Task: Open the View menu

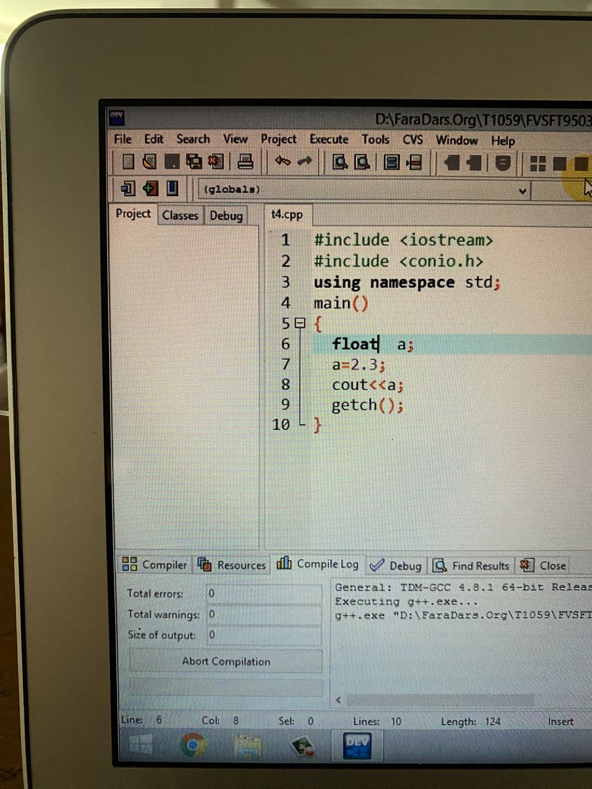Action: click(235, 139)
